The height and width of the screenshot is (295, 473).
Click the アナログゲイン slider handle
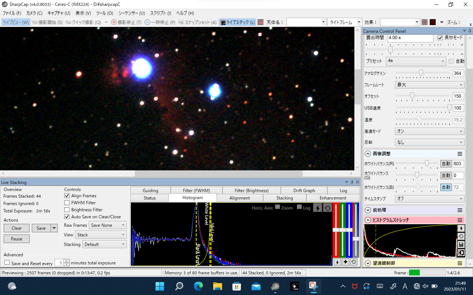pyautogui.click(x=421, y=73)
